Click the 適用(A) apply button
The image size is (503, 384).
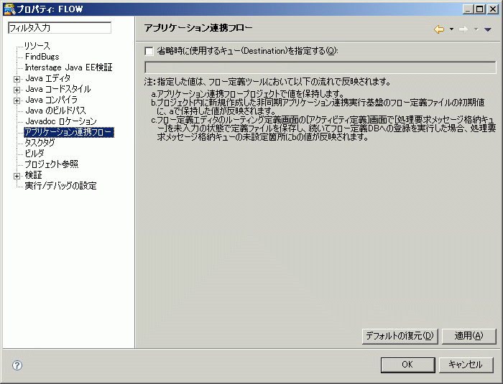469,336
